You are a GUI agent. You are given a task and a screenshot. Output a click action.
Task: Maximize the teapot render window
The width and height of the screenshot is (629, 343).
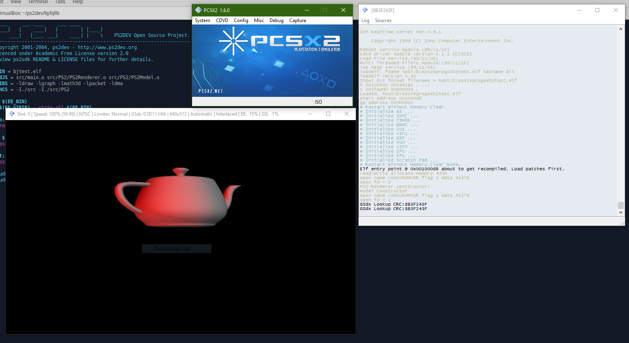click(x=328, y=114)
